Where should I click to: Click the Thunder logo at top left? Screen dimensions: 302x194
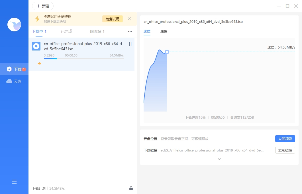point(14,25)
